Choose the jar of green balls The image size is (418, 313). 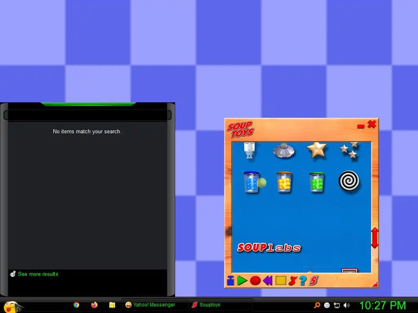(x=317, y=182)
